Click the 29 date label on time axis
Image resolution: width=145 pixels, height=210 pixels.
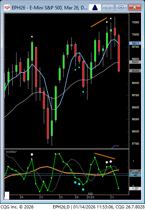77,197
